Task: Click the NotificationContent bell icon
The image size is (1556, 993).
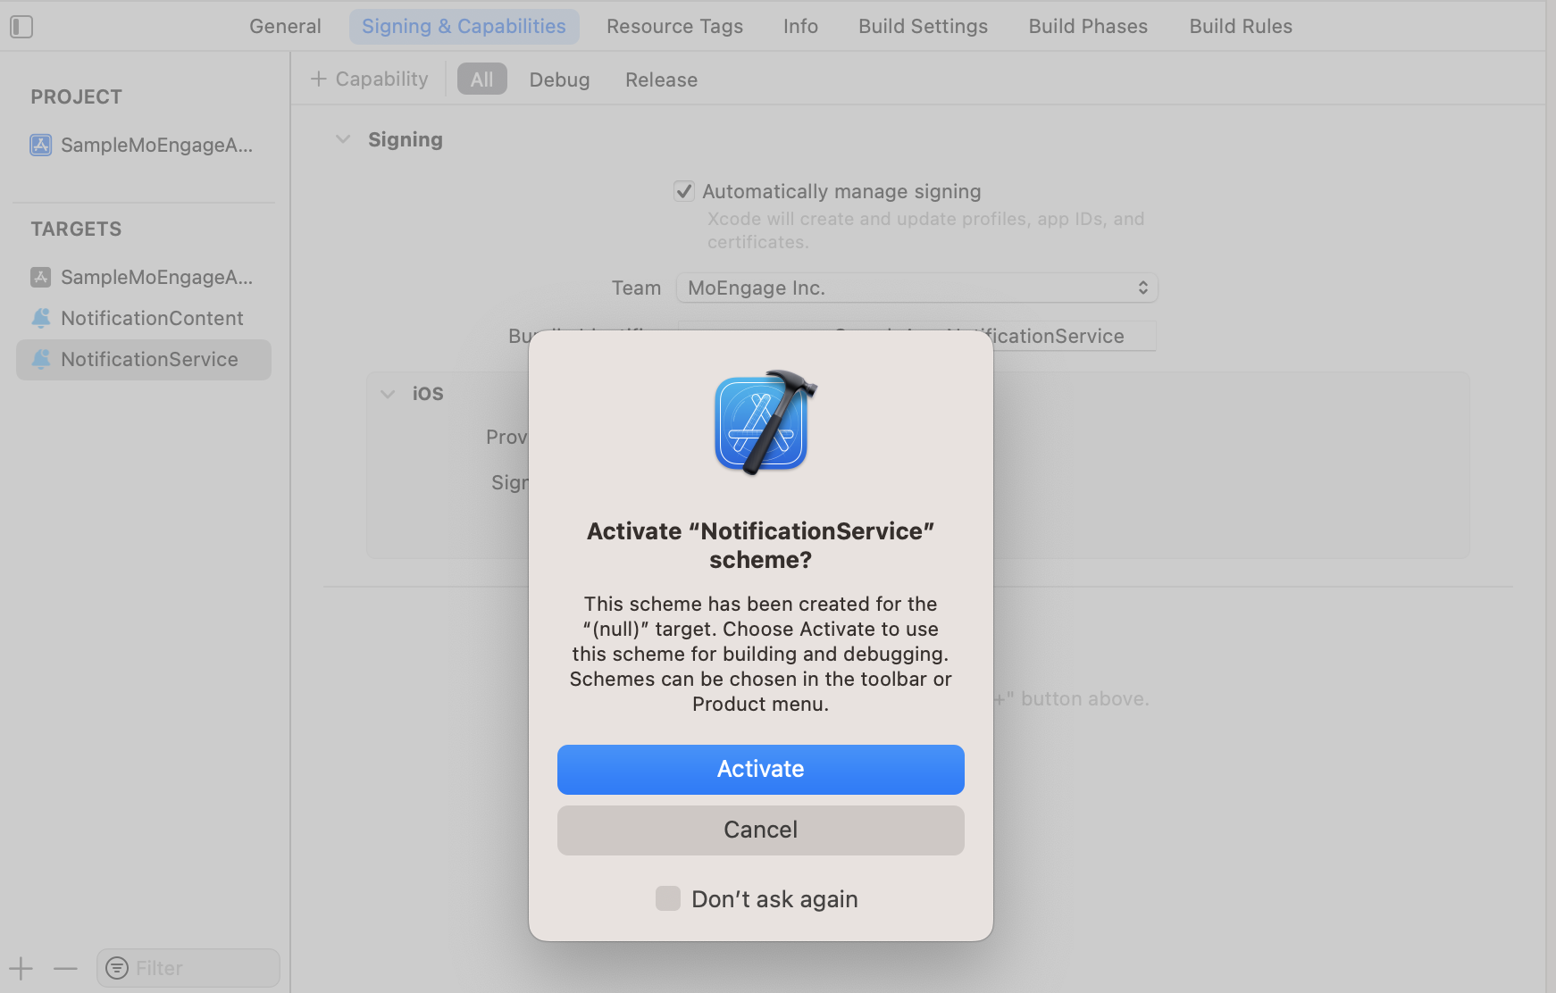Action: click(x=41, y=318)
